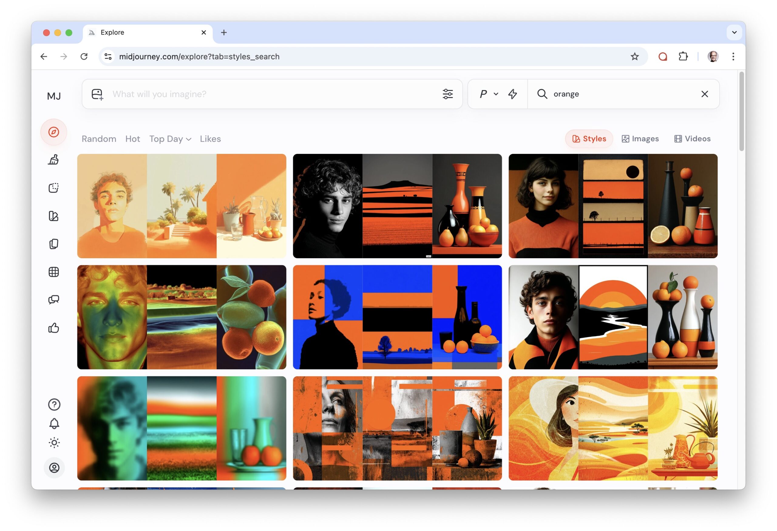Image resolution: width=777 pixels, height=531 pixels.
Task: Toggle the lightning bolt fast mode
Action: pos(513,94)
